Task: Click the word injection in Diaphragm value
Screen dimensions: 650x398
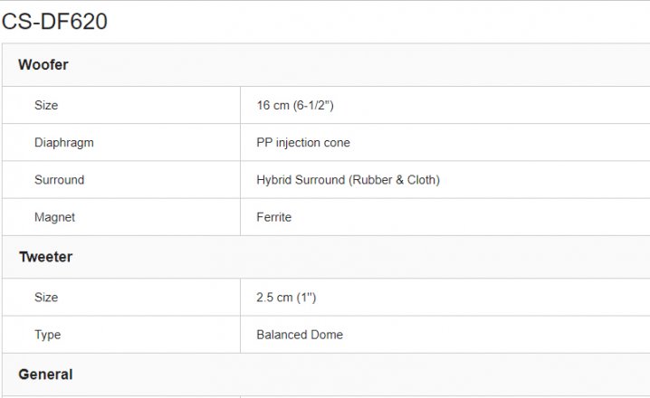Action: (298, 143)
